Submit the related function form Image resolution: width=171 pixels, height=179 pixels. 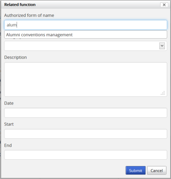(136, 170)
